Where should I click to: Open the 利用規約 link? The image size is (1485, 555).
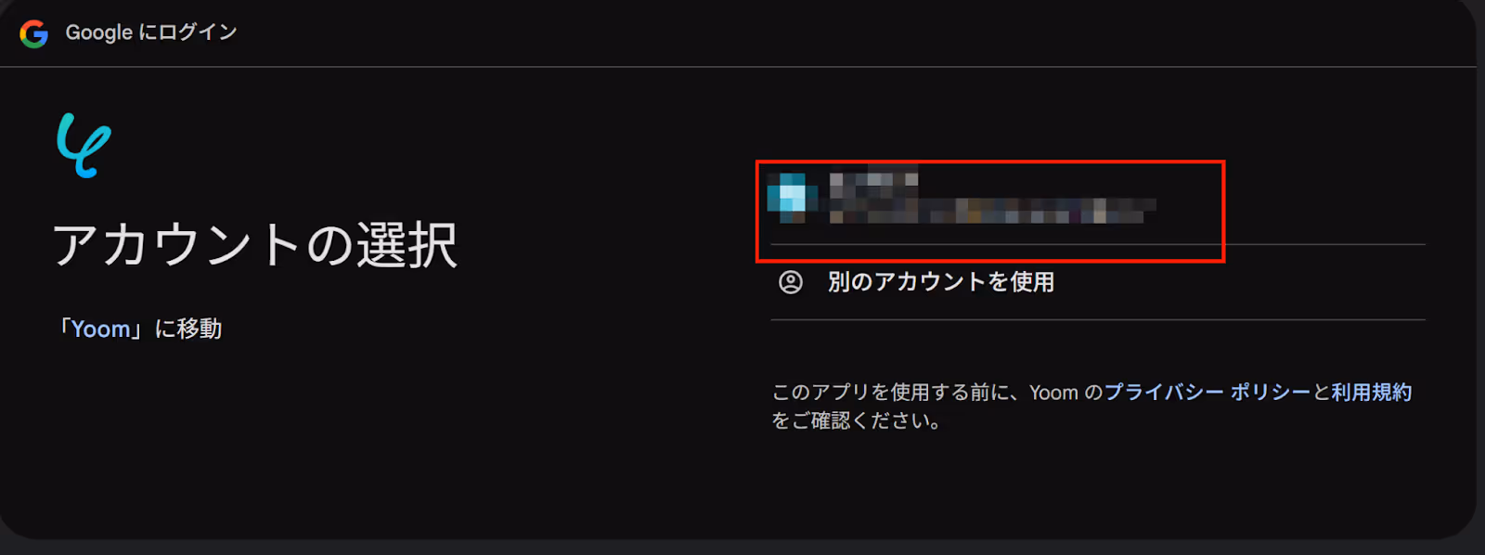[1371, 393]
